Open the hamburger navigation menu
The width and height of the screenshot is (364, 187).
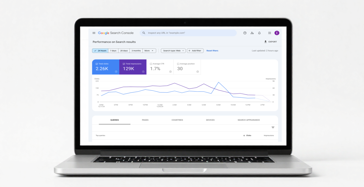[94, 33]
